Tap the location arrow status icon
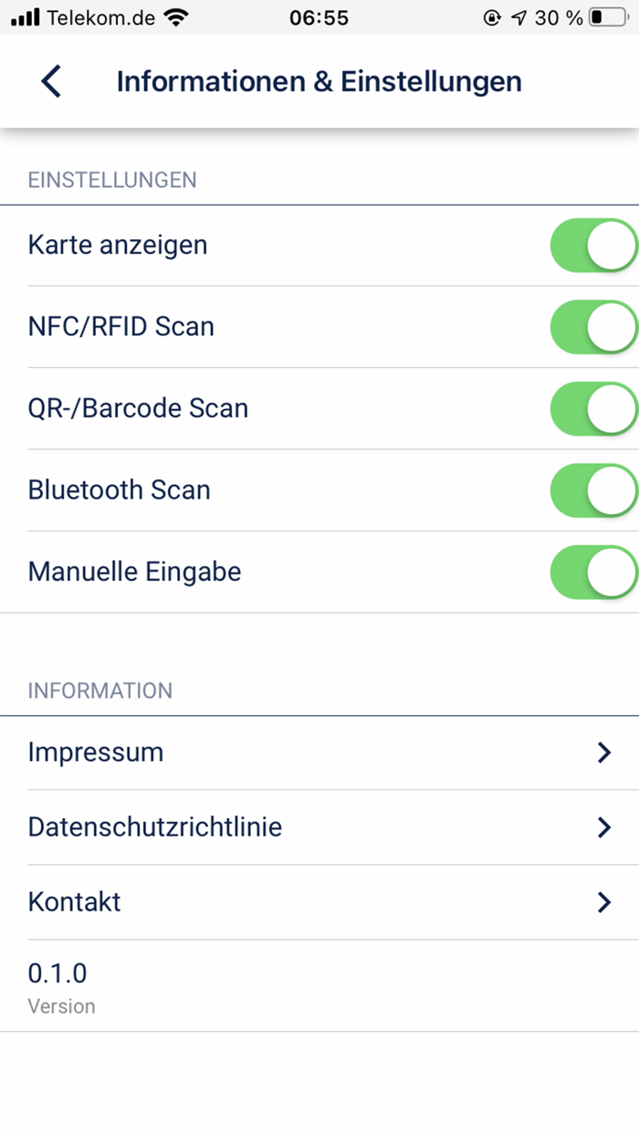639x1136 pixels. (519, 17)
